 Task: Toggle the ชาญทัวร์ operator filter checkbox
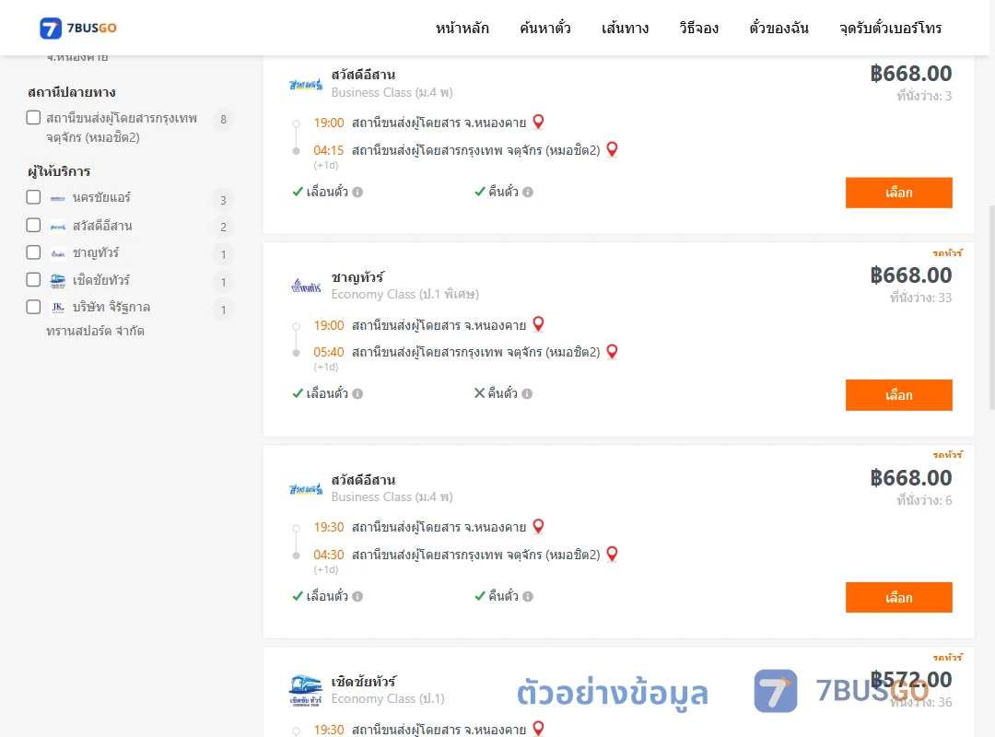(x=34, y=252)
